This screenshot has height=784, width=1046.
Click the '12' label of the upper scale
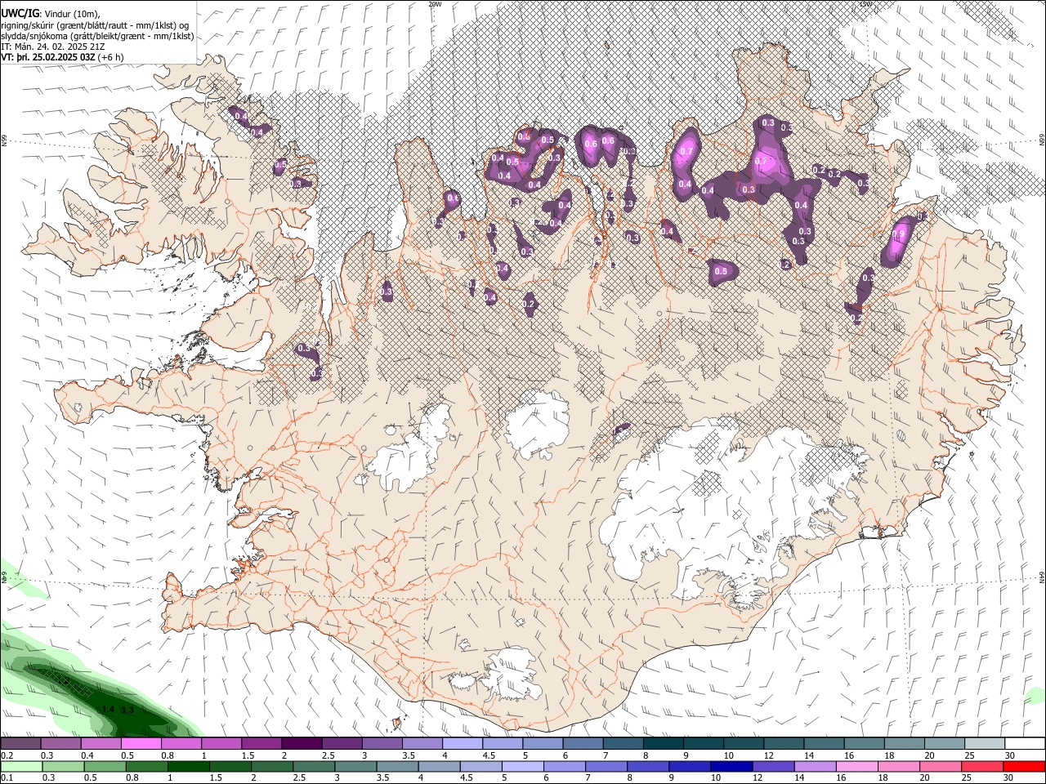[769, 755]
